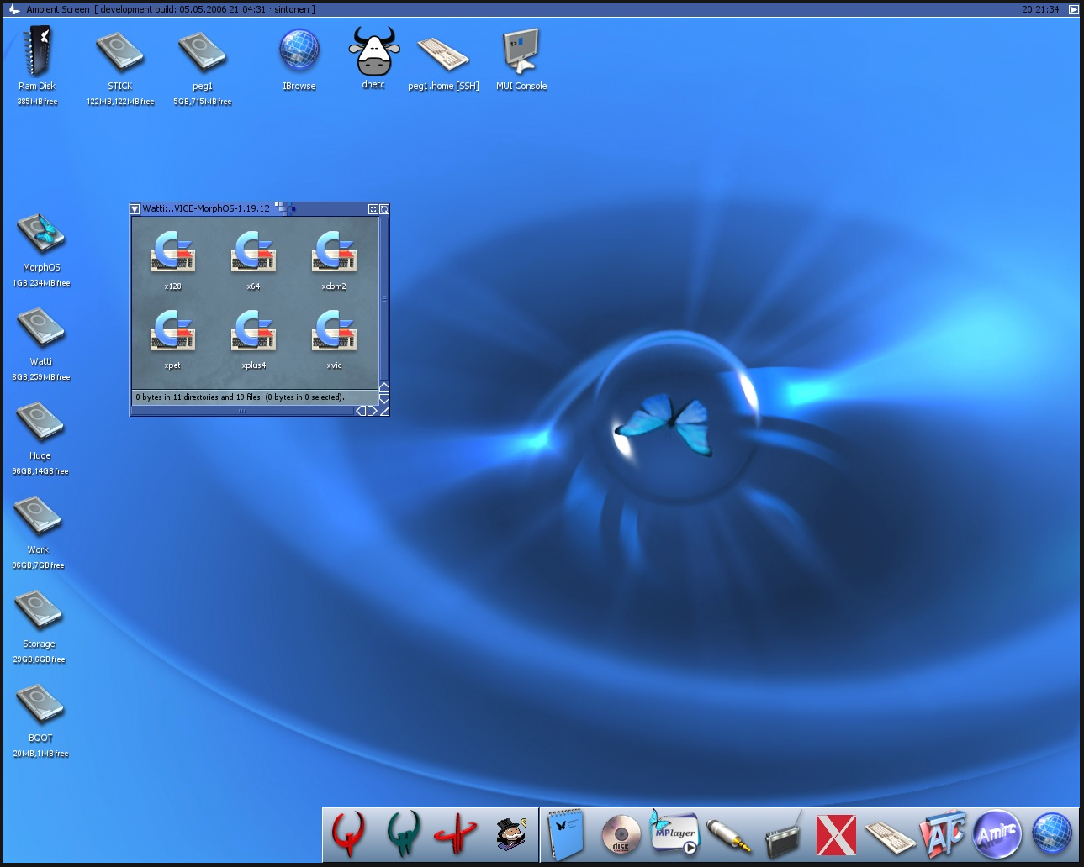Launch the MUI Console icon
Viewport: 1084px width, 867px height.
pyautogui.click(x=521, y=52)
